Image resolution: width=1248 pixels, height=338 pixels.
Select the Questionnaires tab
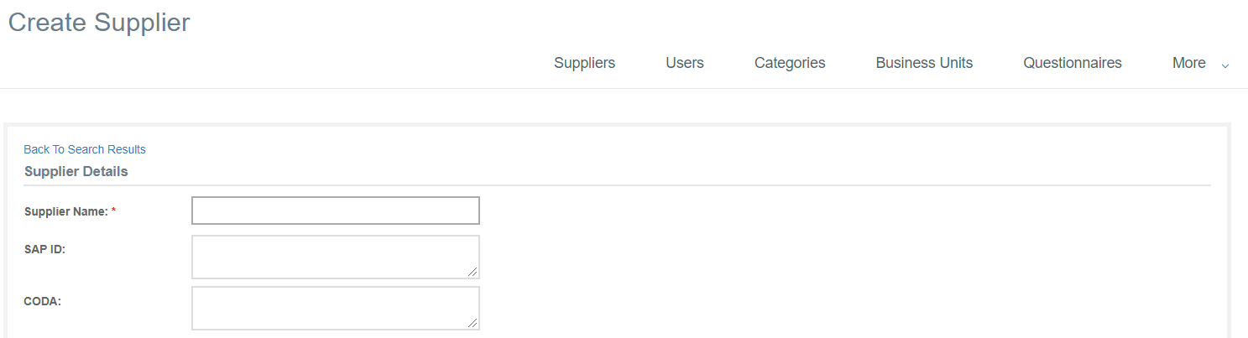pyautogui.click(x=1072, y=63)
